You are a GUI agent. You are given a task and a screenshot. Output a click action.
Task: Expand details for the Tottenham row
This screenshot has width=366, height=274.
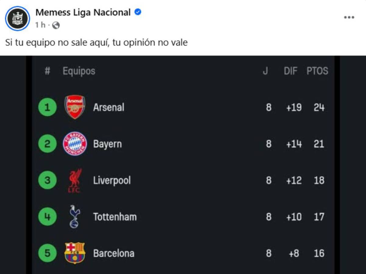(183, 216)
